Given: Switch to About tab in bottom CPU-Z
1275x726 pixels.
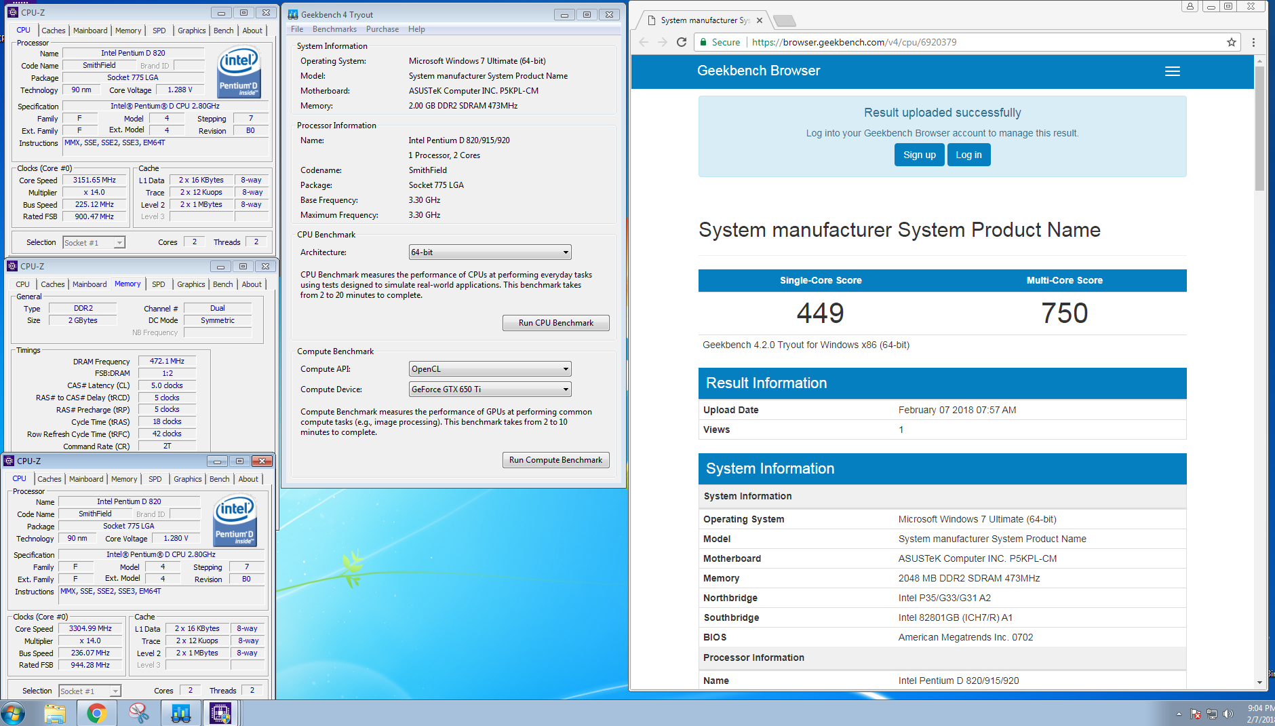Looking at the screenshot, I should pyautogui.click(x=248, y=479).
